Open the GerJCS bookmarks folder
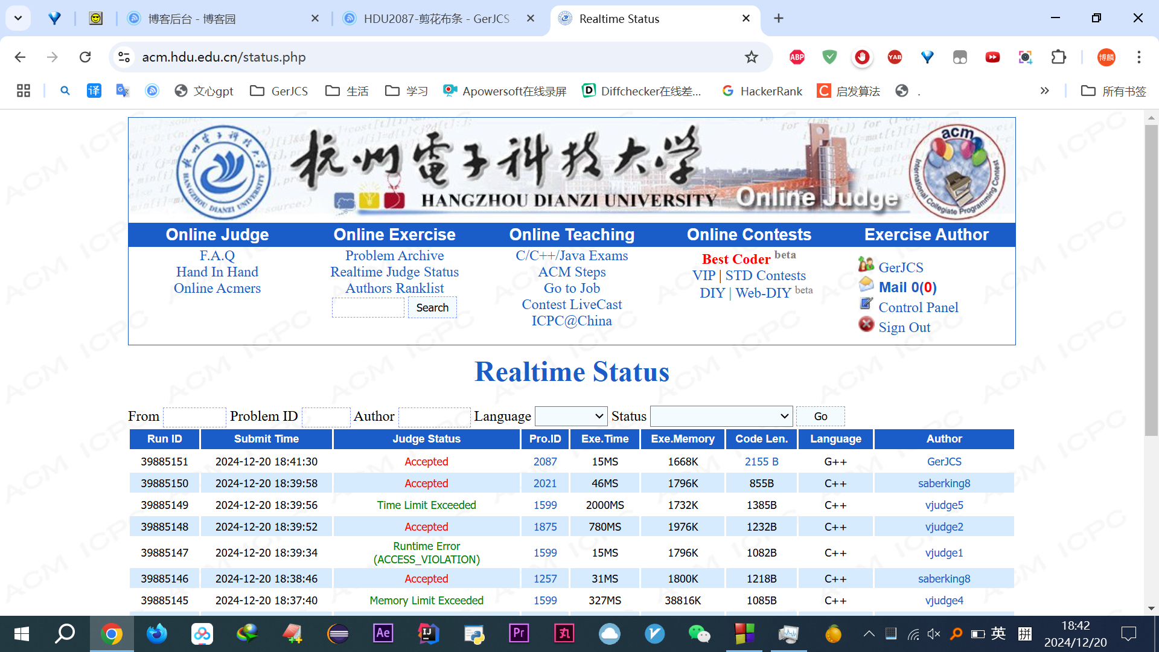 (279, 91)
